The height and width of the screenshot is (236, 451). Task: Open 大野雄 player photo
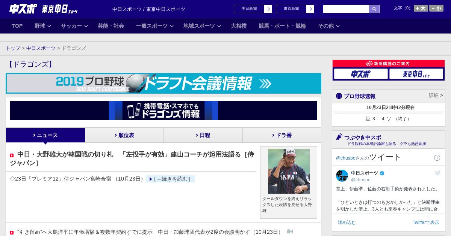pos(289,171)
